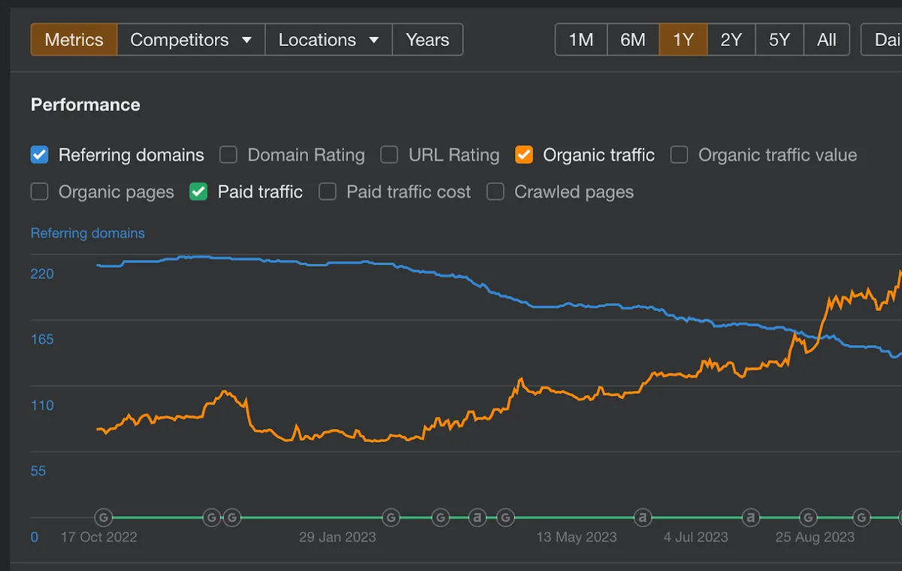Click the 'a' marker between two adjacent G markers
This screenshot has height=571, width=902.
tap(477, 517)
